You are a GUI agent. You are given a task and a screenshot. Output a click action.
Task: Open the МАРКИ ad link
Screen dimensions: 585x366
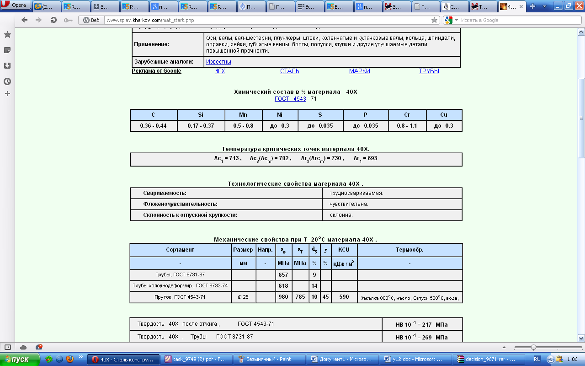(x=360, y=71)
